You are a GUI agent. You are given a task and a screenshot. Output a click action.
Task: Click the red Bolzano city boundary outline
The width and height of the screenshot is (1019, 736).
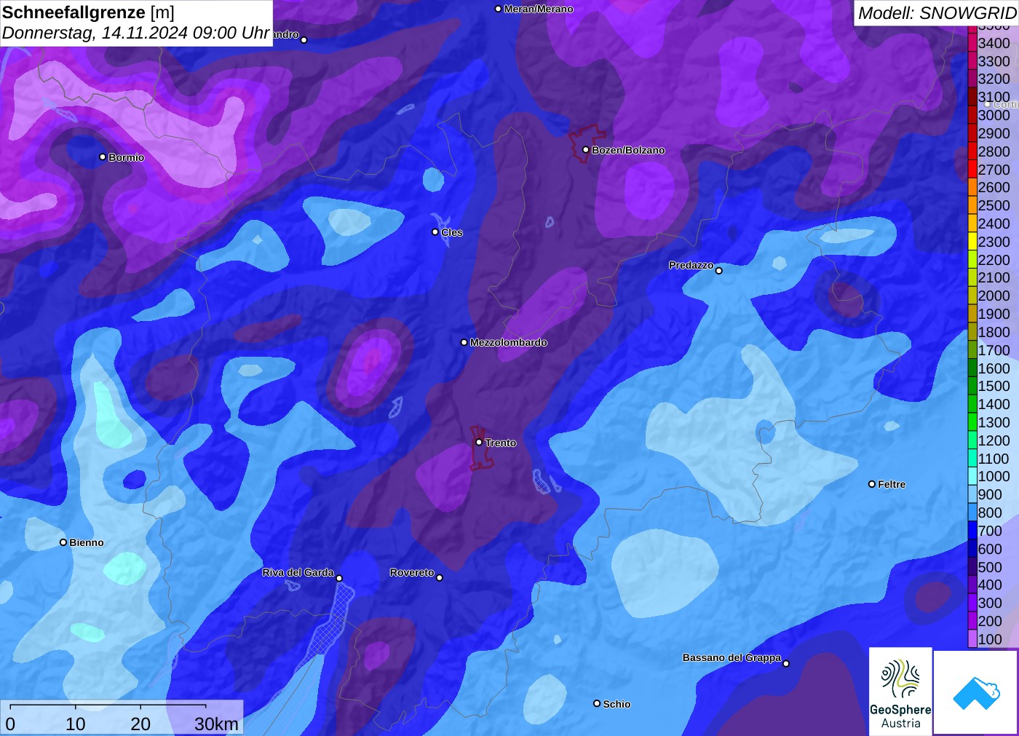(586, 143)
